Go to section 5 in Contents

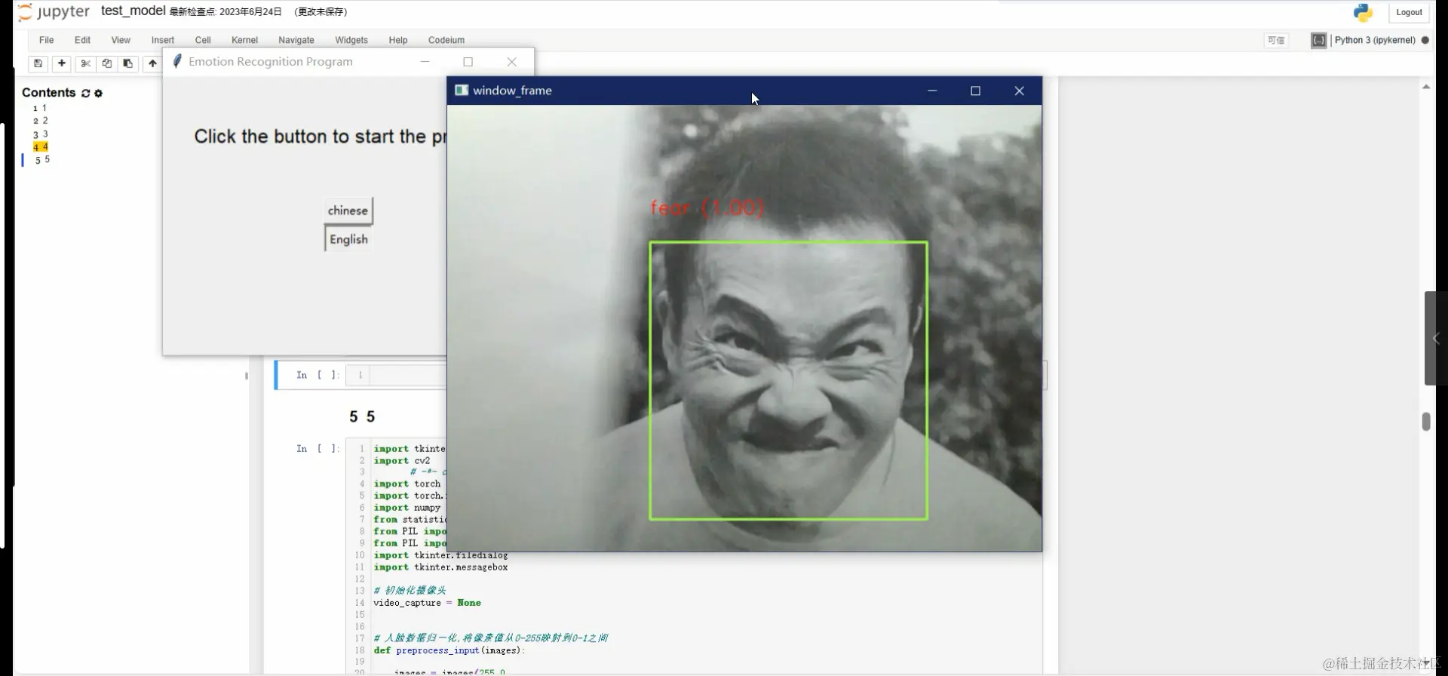[x=42, y=160]
